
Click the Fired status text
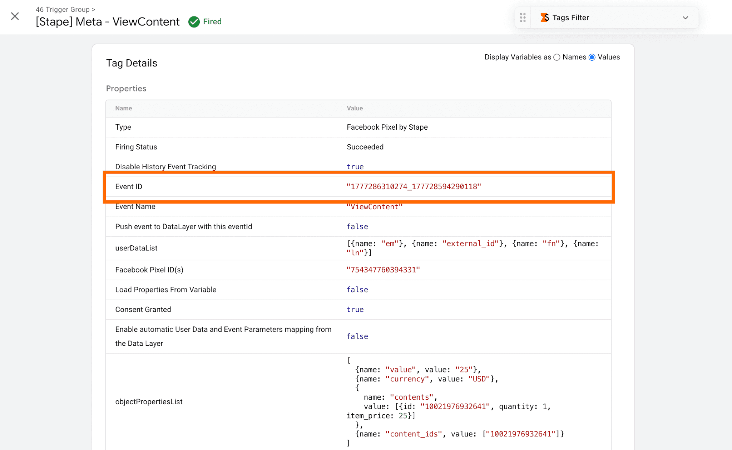pos(212,22)
